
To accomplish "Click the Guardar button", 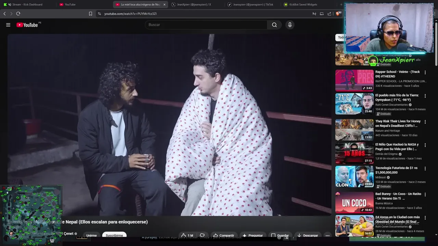I will click(x=280, y=235).
